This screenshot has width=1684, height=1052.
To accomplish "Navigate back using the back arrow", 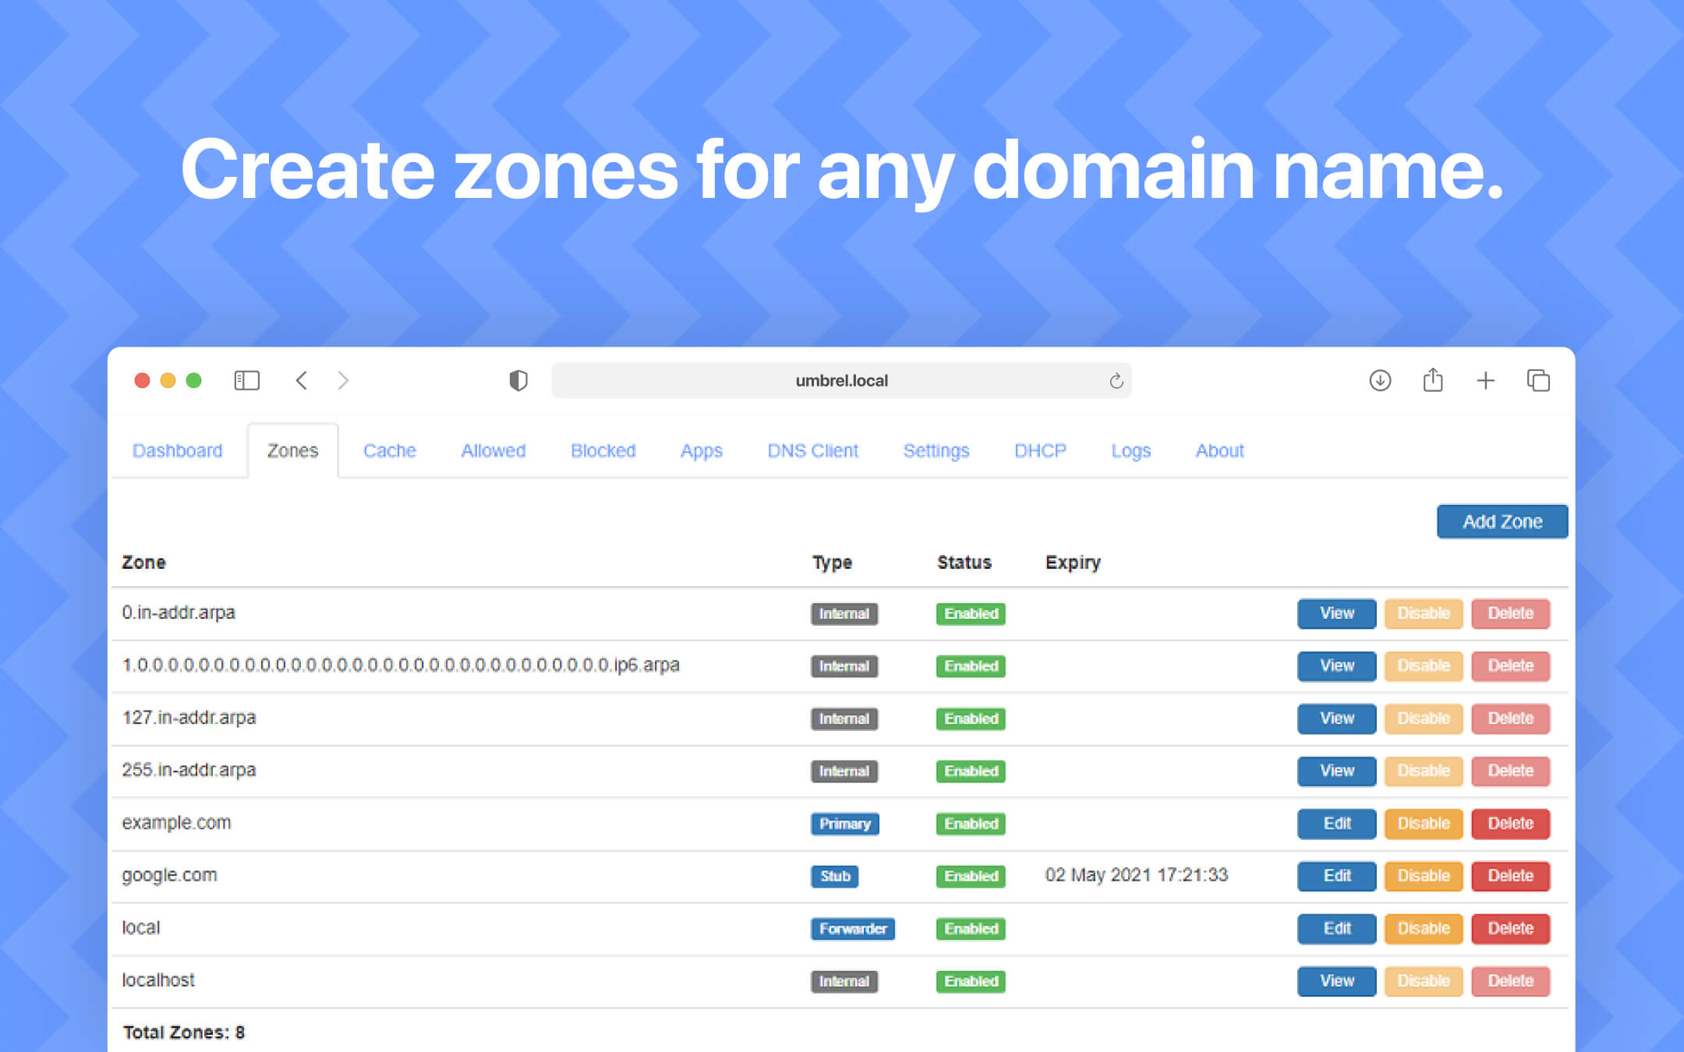I will [x=302, y=380].
